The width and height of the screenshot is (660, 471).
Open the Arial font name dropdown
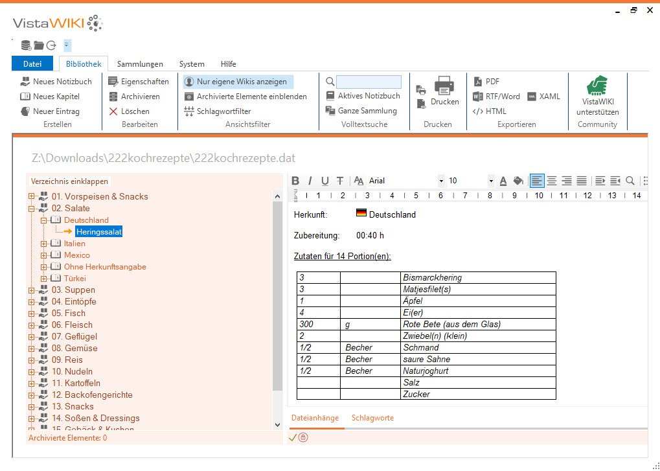[441, 181]
